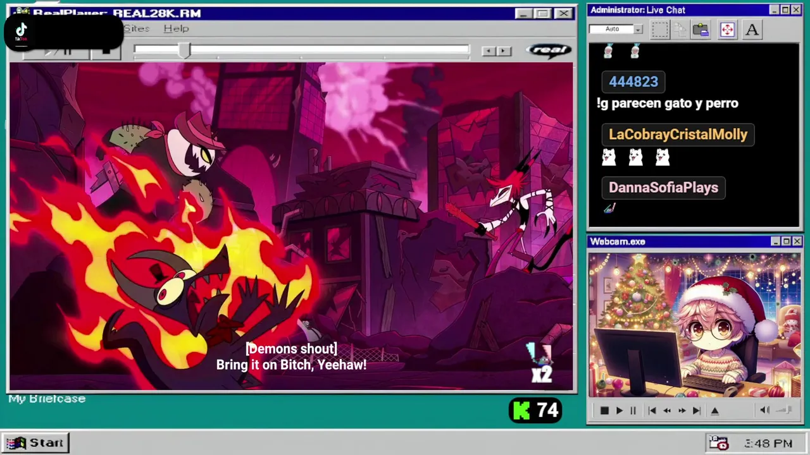The image size is (810, 455).
Task: Click the green K 74 viewer badge
Action: (x=535, y=411)
